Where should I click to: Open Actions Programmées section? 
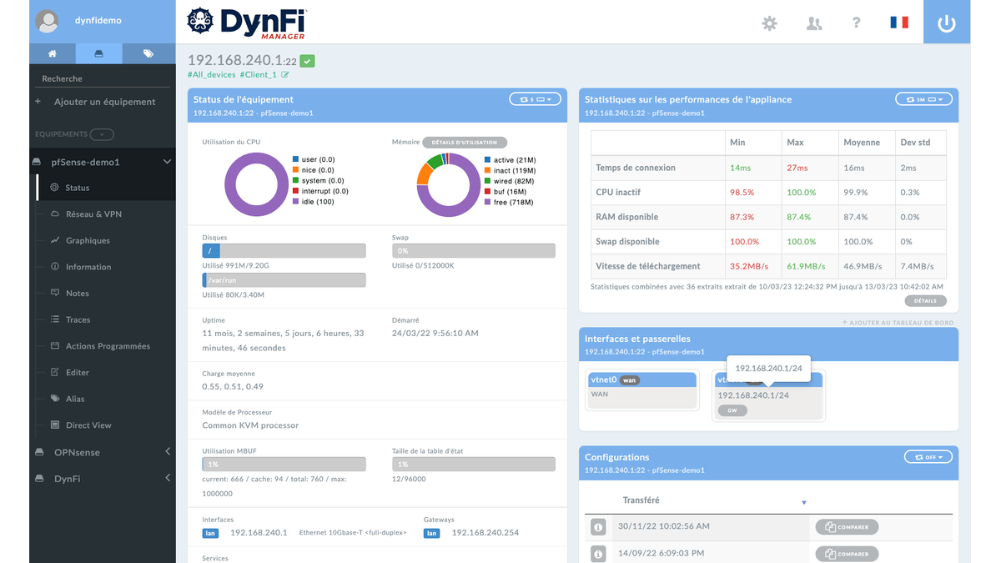tap(107, 346)
